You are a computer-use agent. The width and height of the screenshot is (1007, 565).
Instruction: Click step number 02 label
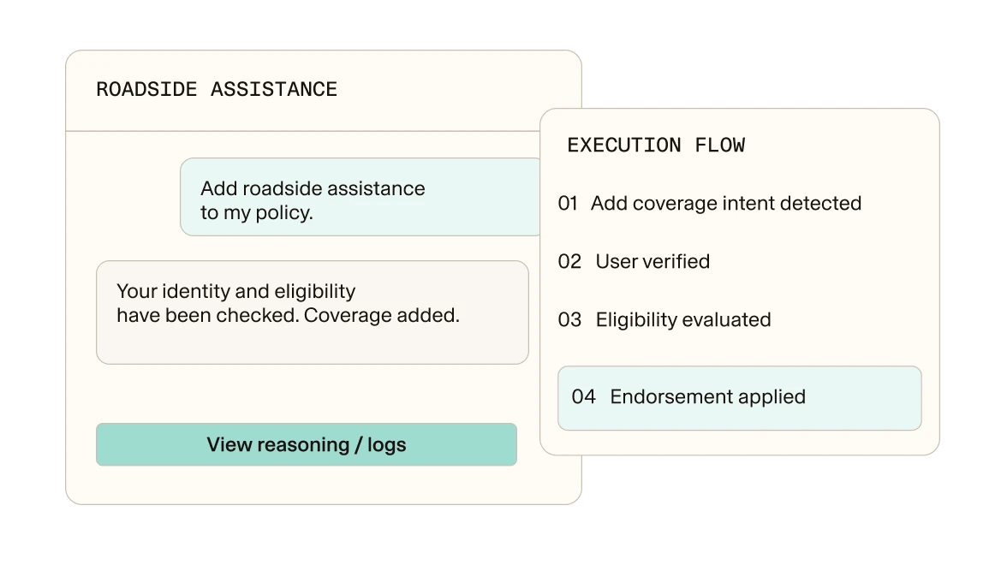click(569, 261)
